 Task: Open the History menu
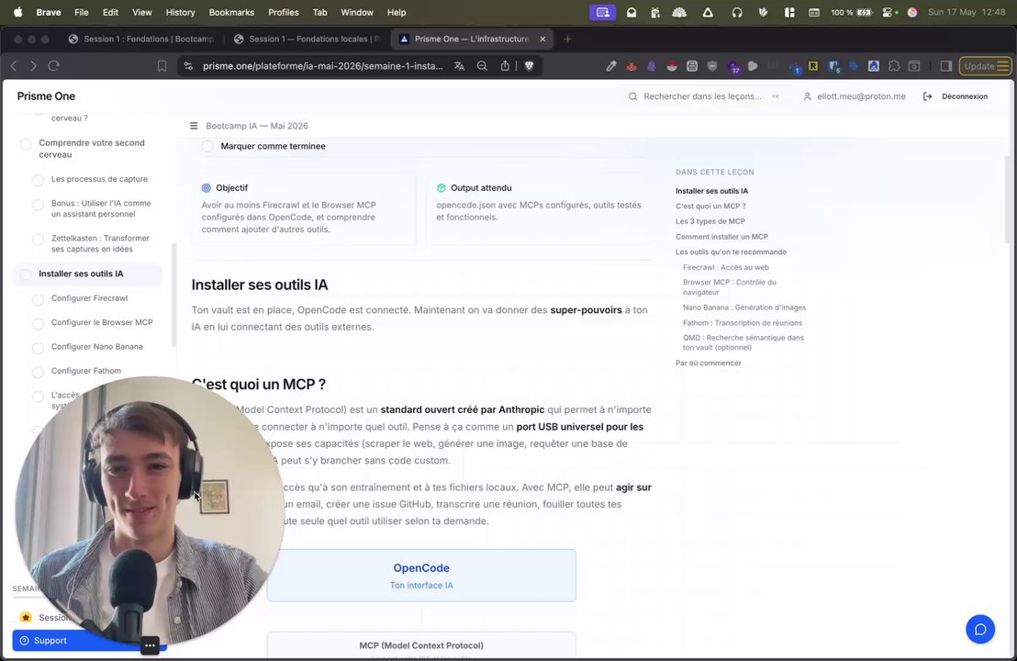tap(180, 12)
